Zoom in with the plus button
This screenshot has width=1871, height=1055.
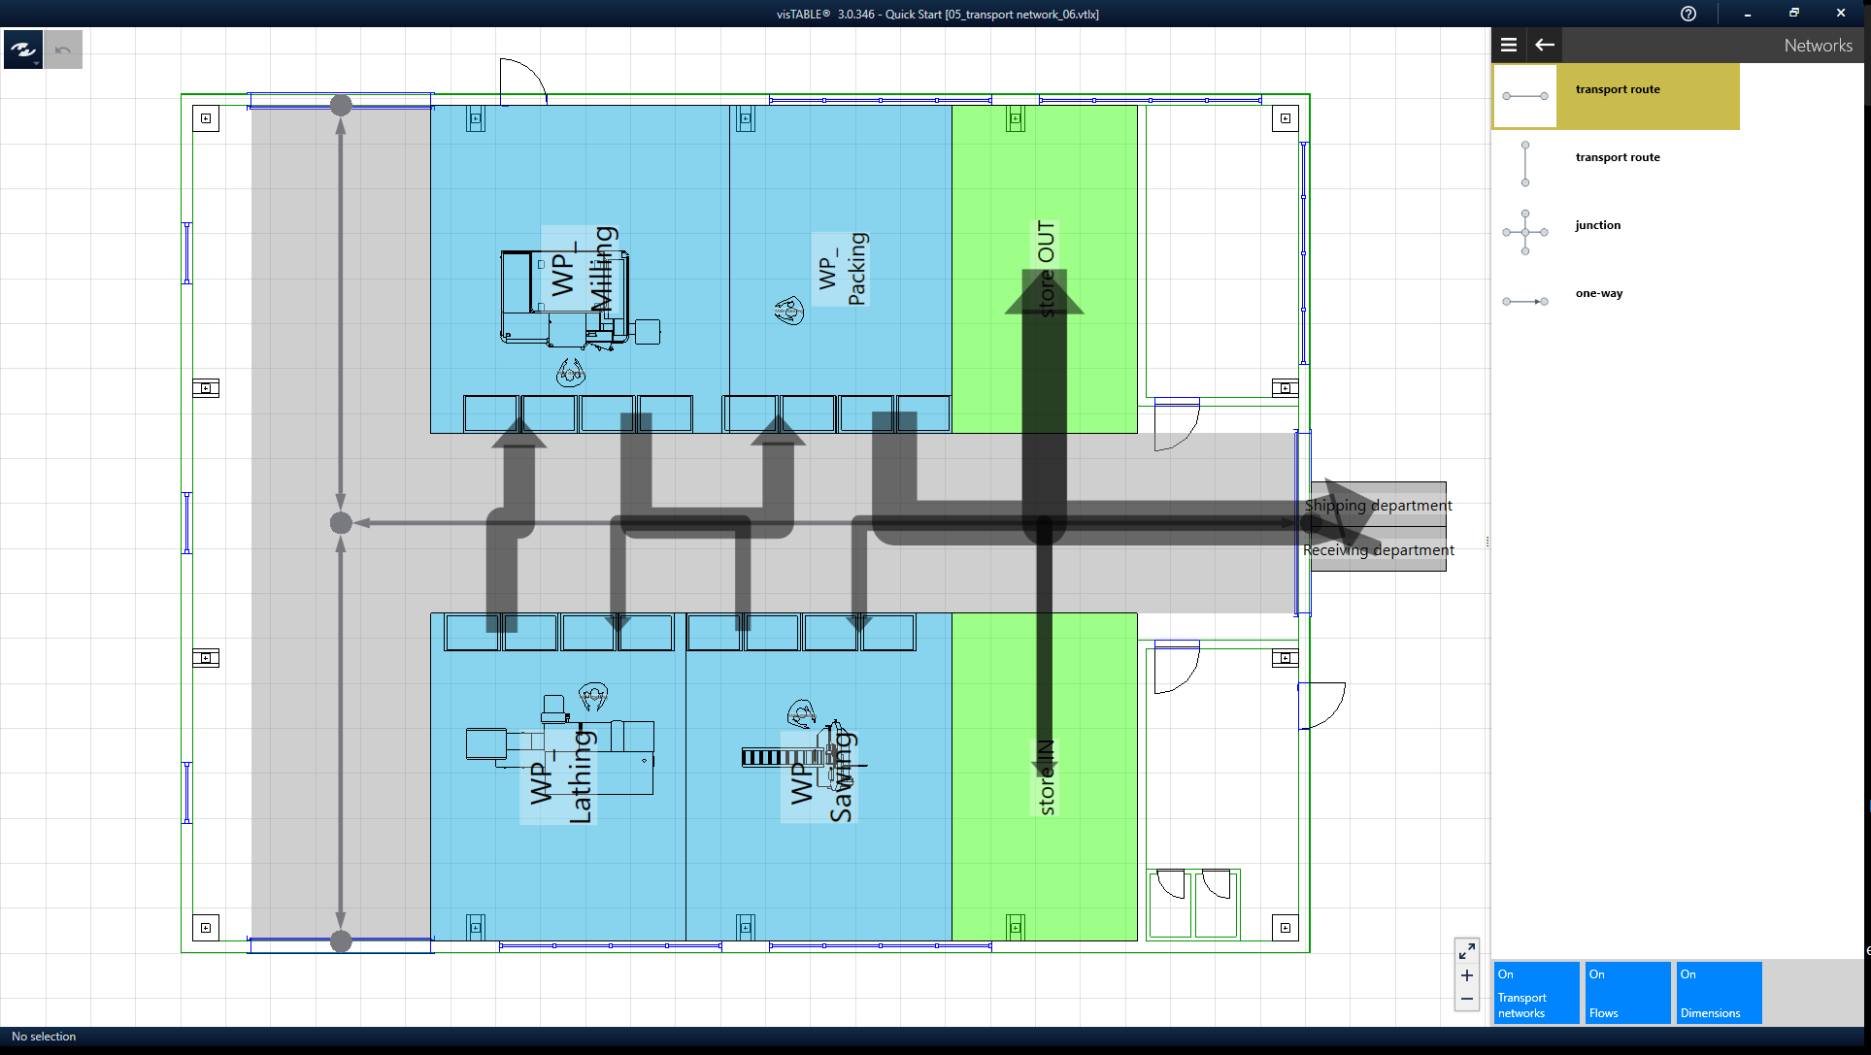tap(1467, 975)
